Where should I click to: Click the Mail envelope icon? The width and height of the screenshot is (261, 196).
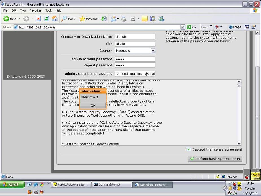[x=114, y=19]
